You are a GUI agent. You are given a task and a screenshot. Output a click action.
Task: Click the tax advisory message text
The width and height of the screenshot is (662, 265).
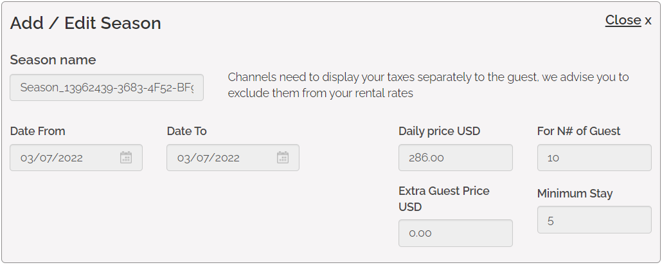428,85
